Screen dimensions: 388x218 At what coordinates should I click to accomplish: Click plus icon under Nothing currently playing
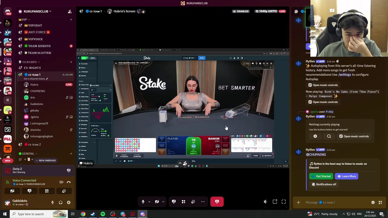[x=315, y=136]
